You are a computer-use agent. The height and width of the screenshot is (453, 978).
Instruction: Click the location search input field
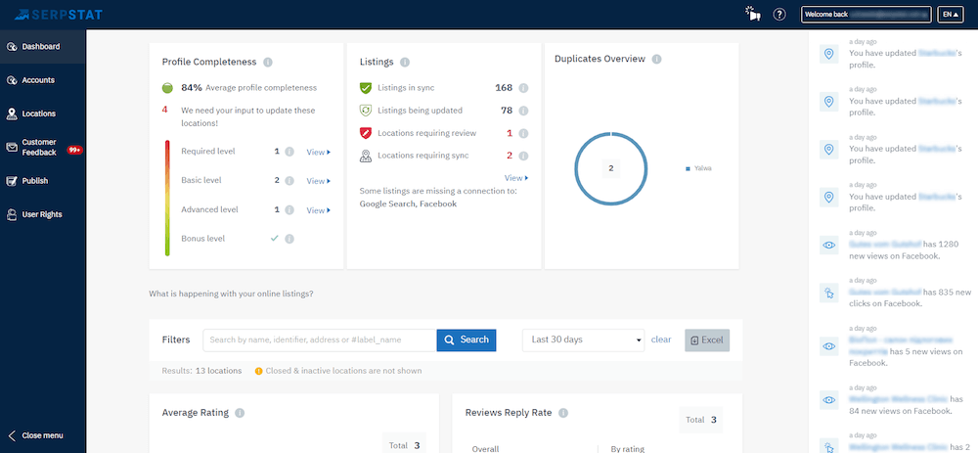coord(320,340)
